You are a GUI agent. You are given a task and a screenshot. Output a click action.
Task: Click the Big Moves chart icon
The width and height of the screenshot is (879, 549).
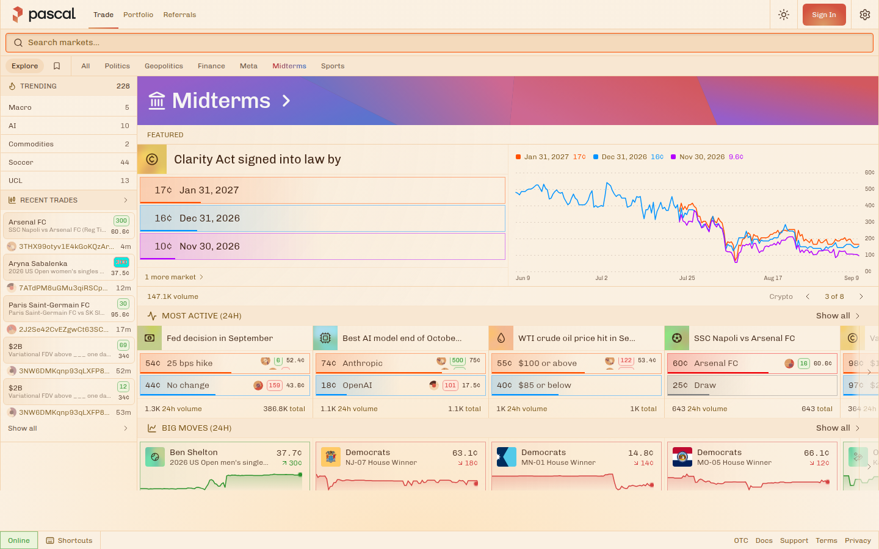(152, 428)
